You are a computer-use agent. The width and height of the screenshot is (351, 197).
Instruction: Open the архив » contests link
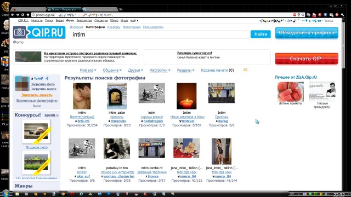pyautogui.click(x=52, y=115)
